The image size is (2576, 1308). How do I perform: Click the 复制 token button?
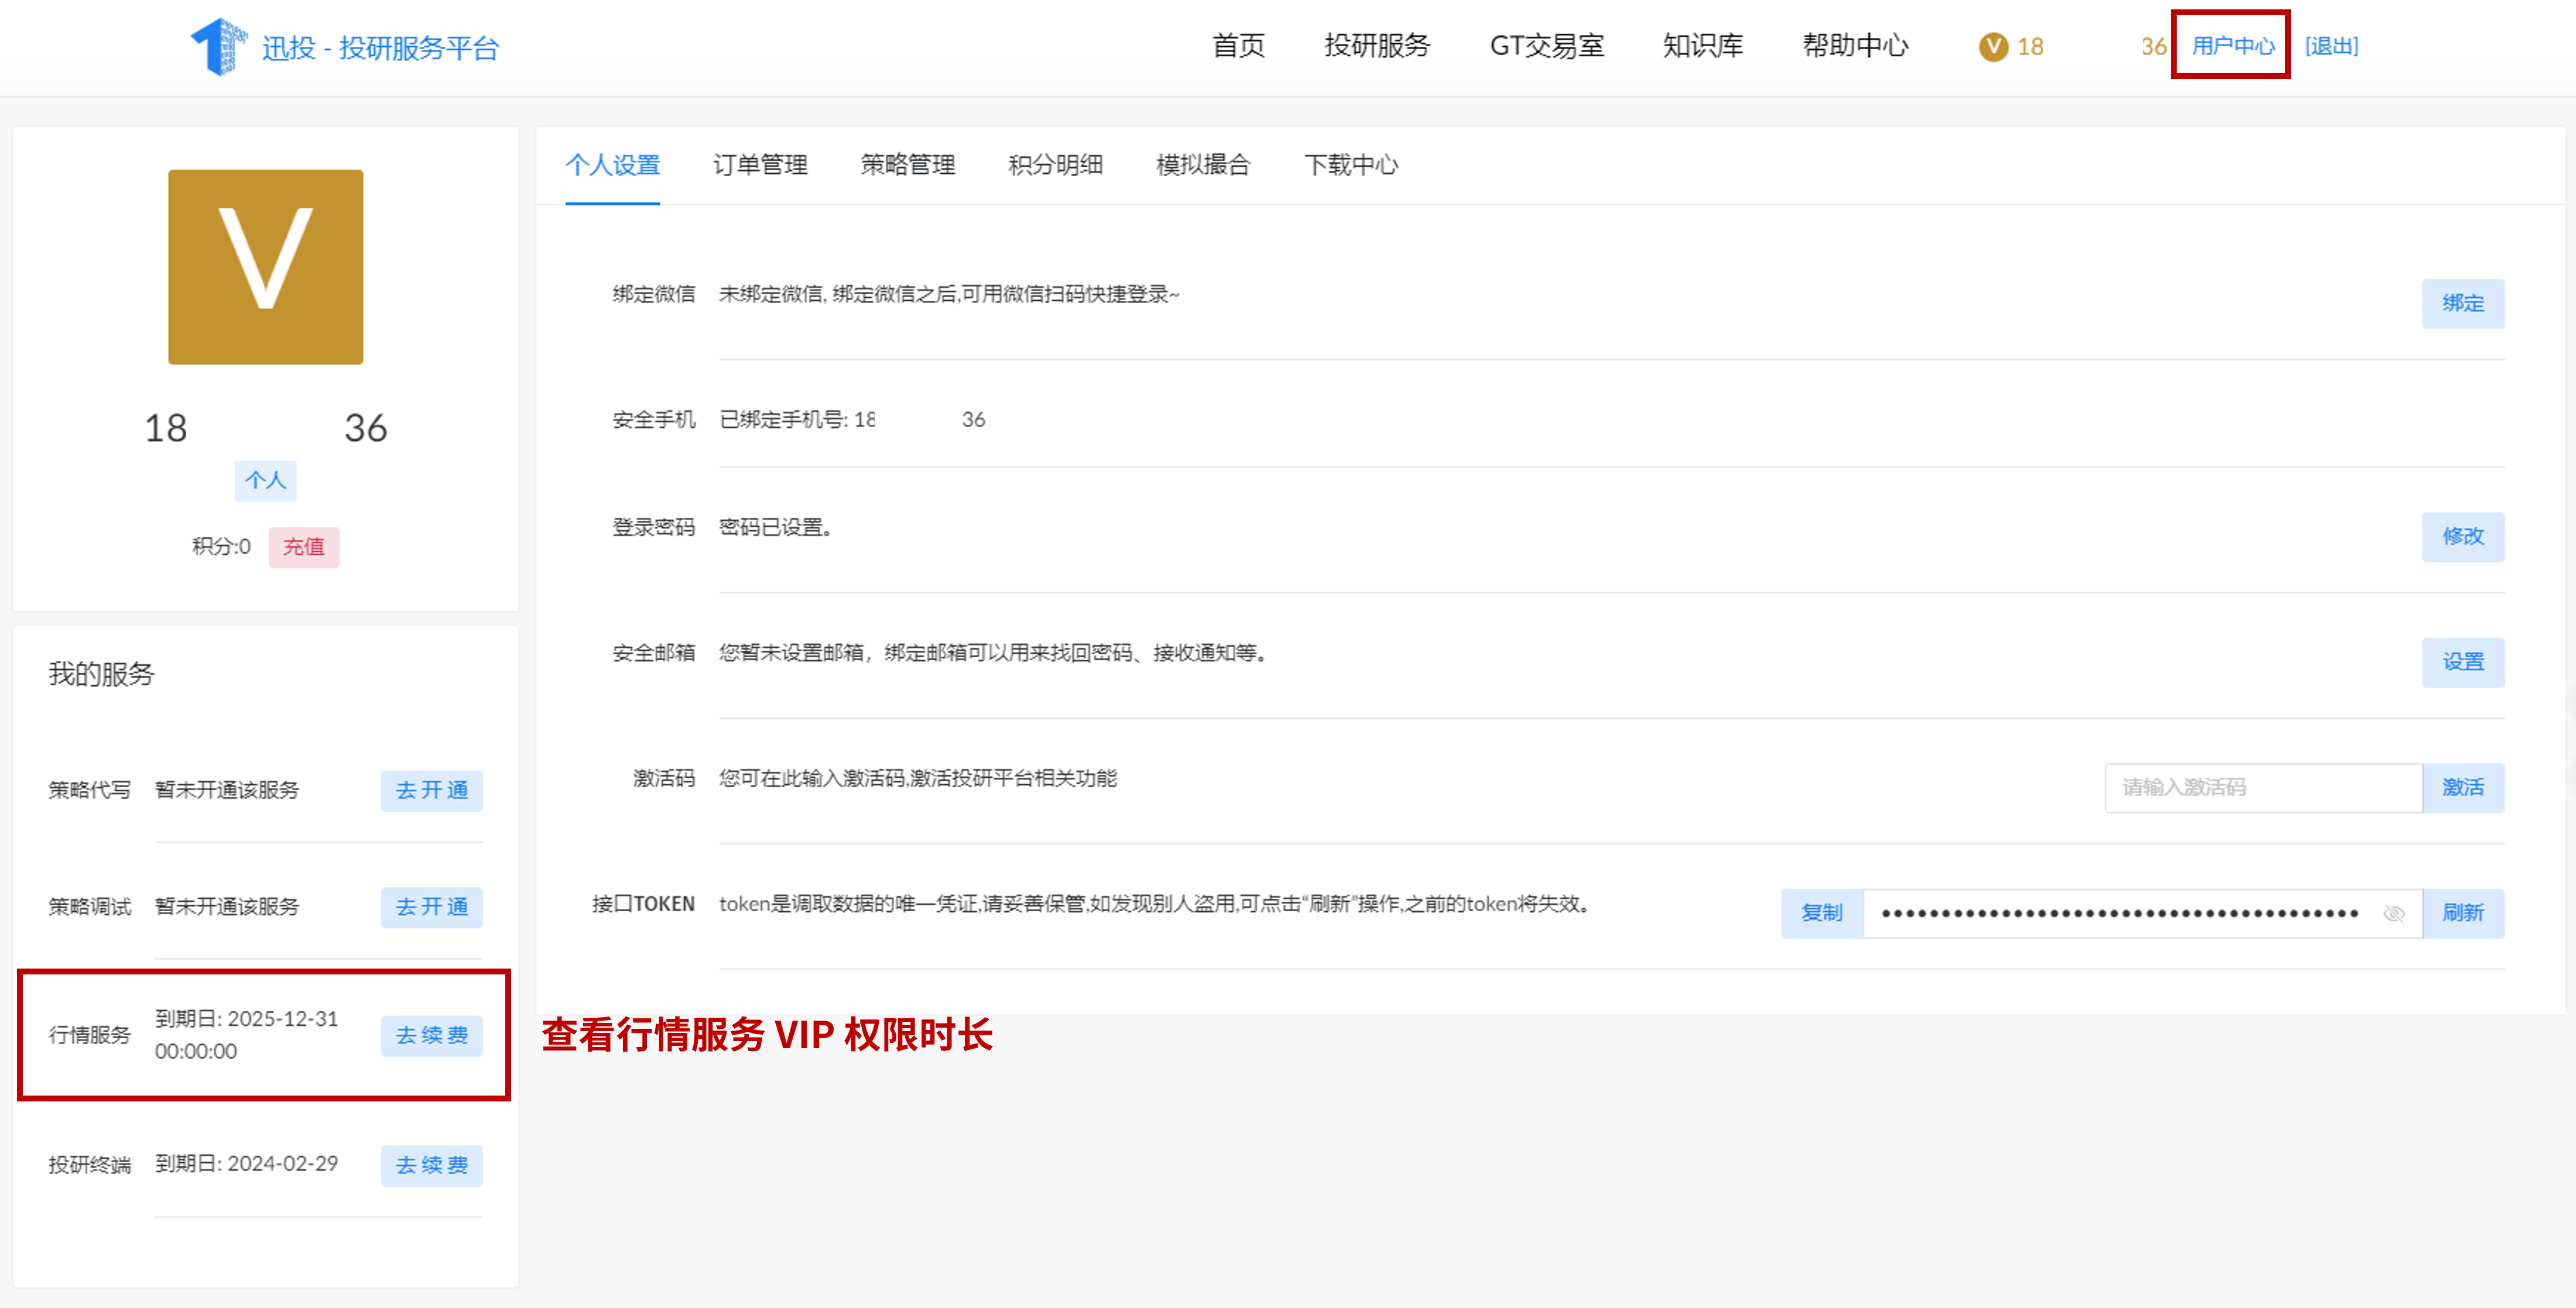click(x=1821, y=913)
